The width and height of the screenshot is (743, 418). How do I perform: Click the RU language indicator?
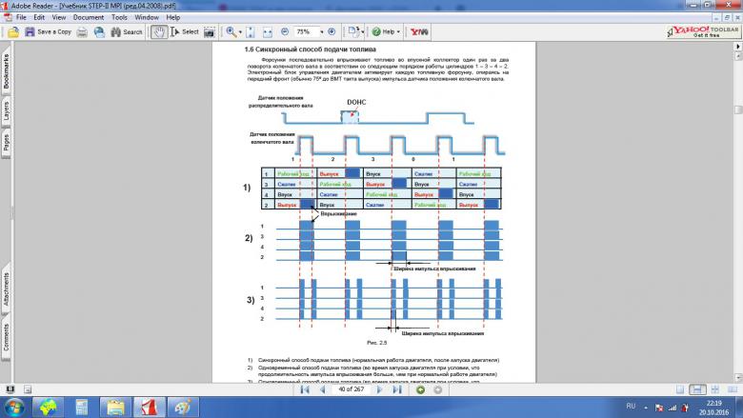coord(631,407)
